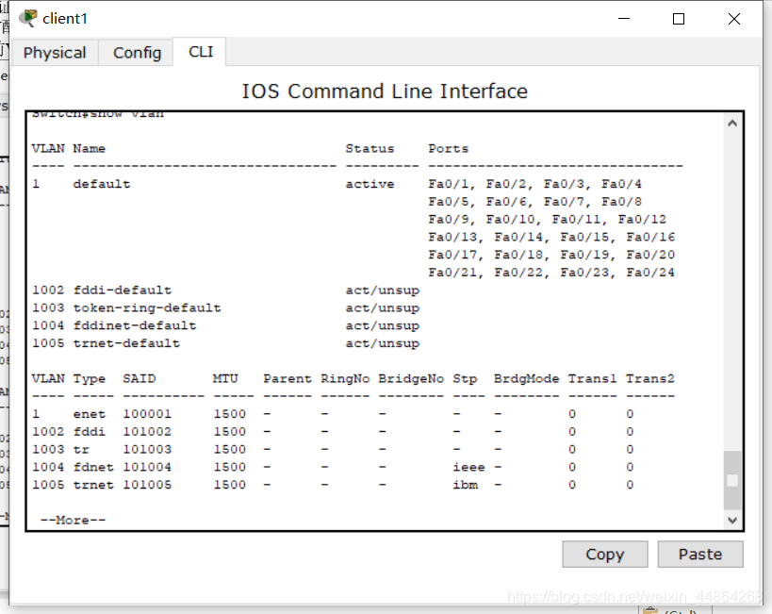Open the Config tab
This screenshot has width=772, height=614.
click(137, 52)
